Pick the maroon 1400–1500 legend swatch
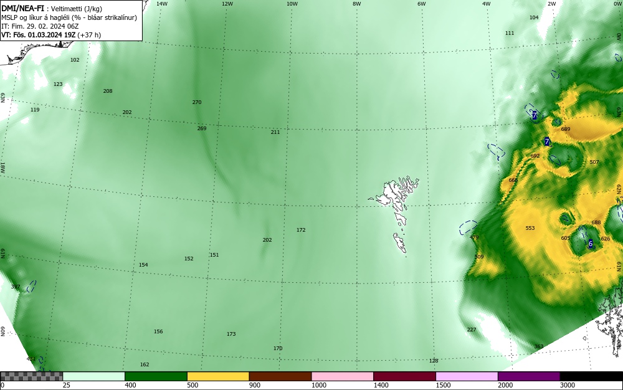The height and width of the screenshot is (390, 623). click(x=404, y=376)
